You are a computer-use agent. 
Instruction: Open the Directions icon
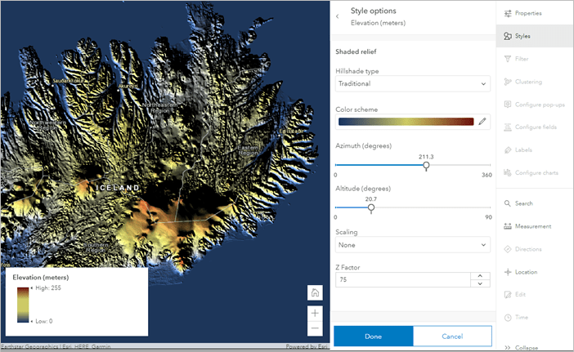(x=508, y=249)
